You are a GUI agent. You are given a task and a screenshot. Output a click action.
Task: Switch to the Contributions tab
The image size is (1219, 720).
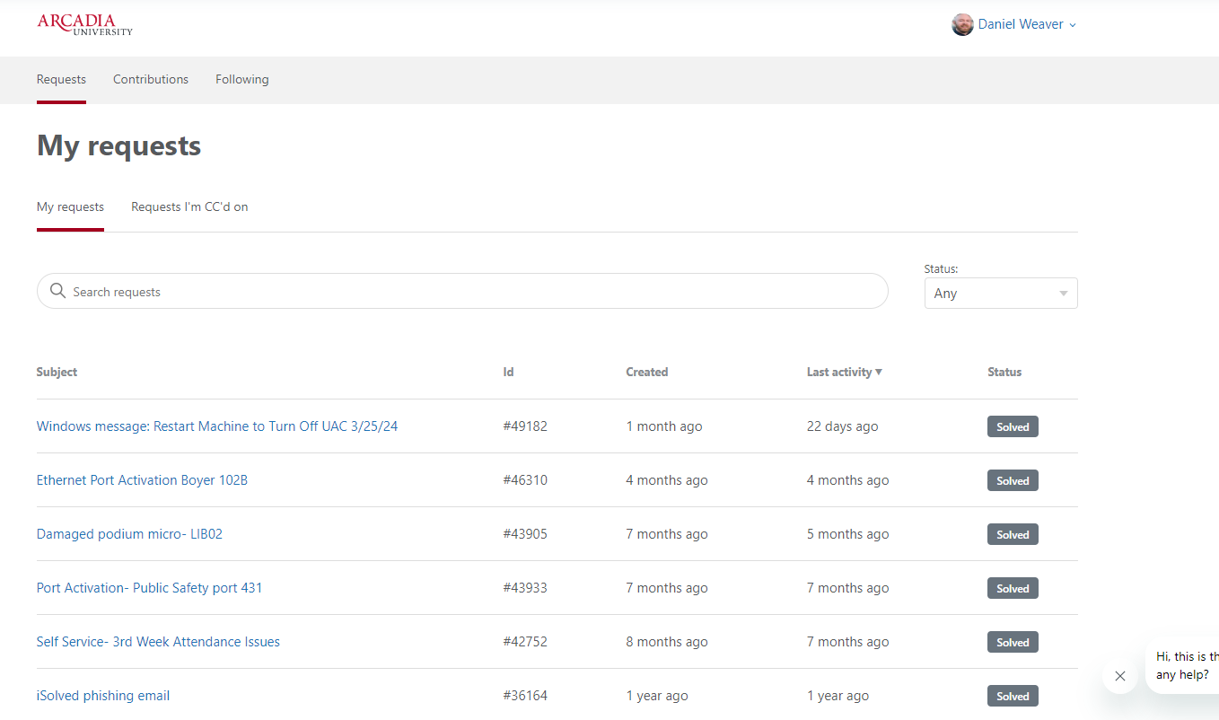click(151, 79)
